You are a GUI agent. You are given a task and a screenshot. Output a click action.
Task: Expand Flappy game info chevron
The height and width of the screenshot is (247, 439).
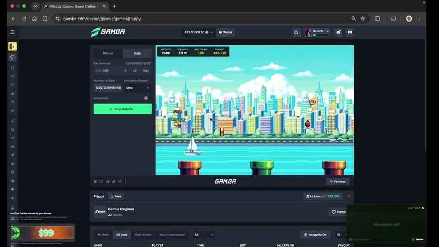(349, 196)
